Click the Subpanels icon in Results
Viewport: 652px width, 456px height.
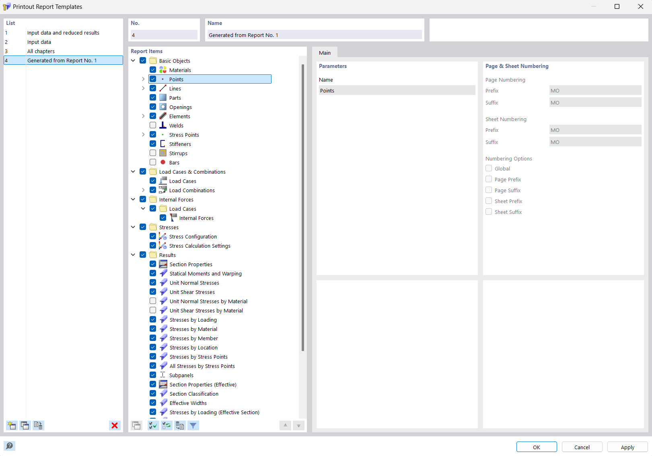click(163, 375)
